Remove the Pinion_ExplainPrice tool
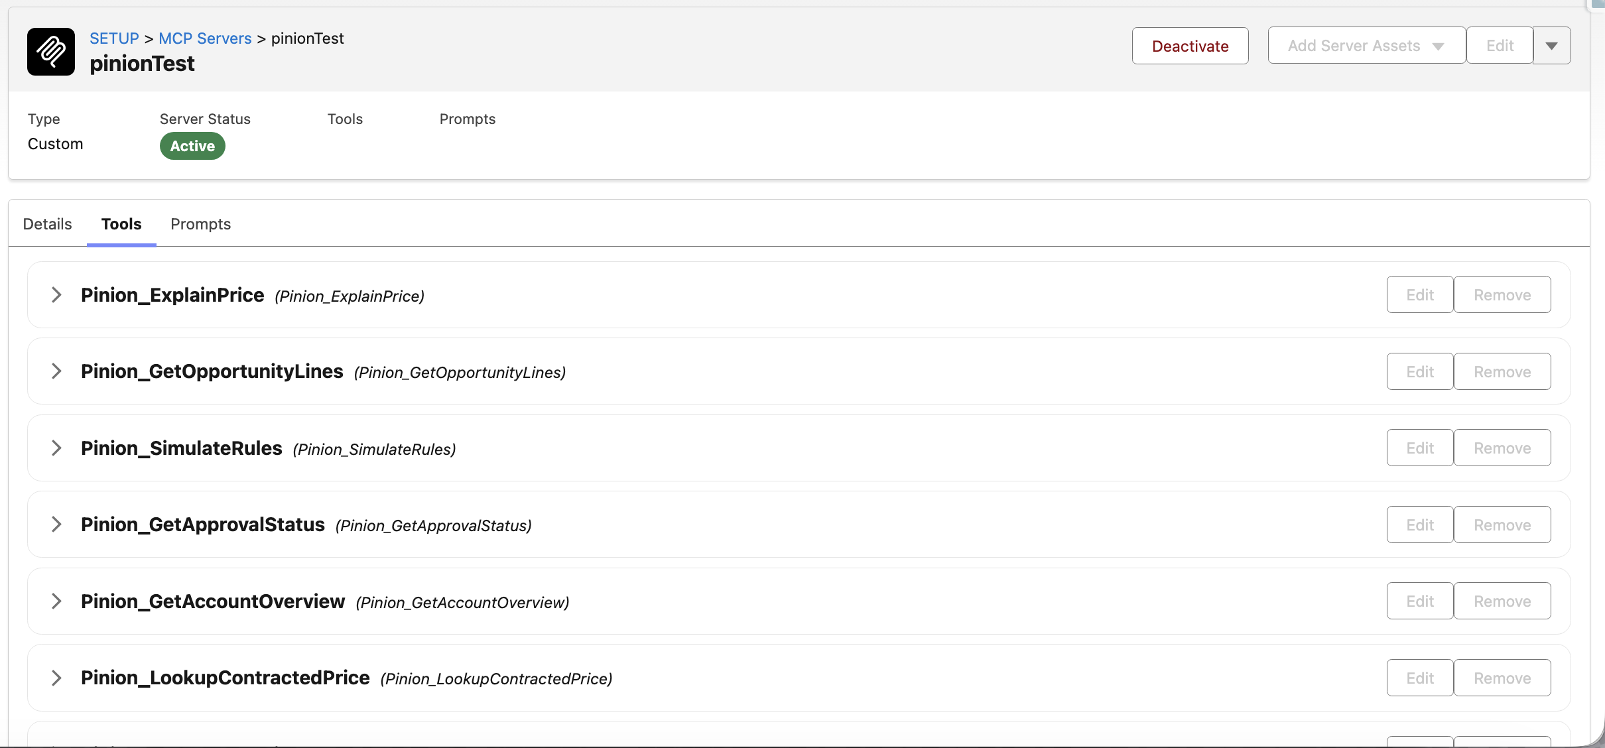The image size is (1605, 748). pos(1502,294)
